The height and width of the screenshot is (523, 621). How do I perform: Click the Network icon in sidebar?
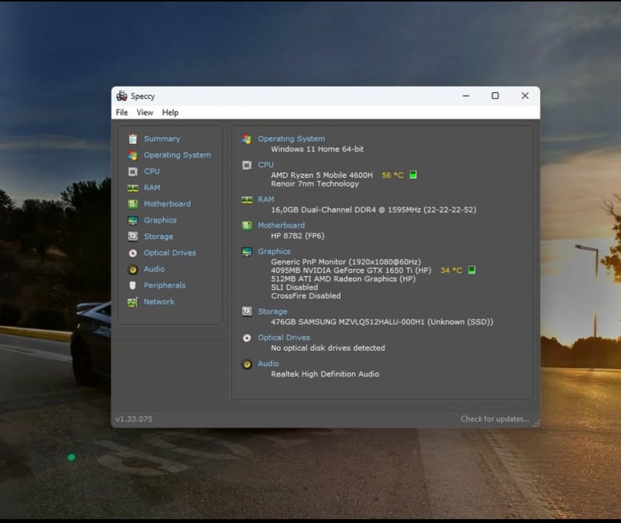click(x=133, y=302)
